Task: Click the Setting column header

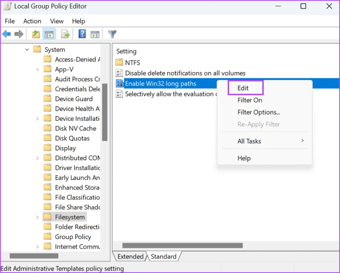Action: click(x=126, y=51)
